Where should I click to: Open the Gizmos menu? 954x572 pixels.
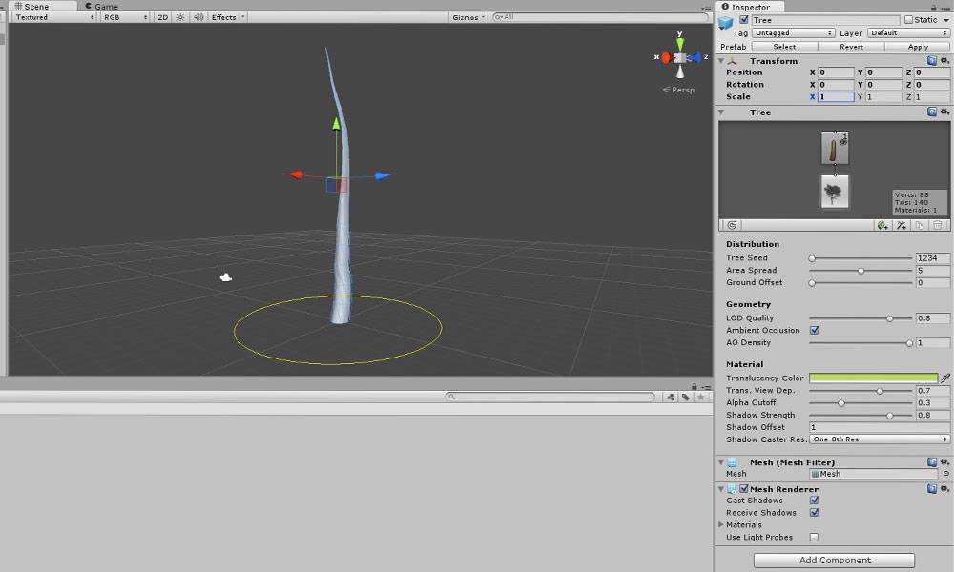pos(468,17)
